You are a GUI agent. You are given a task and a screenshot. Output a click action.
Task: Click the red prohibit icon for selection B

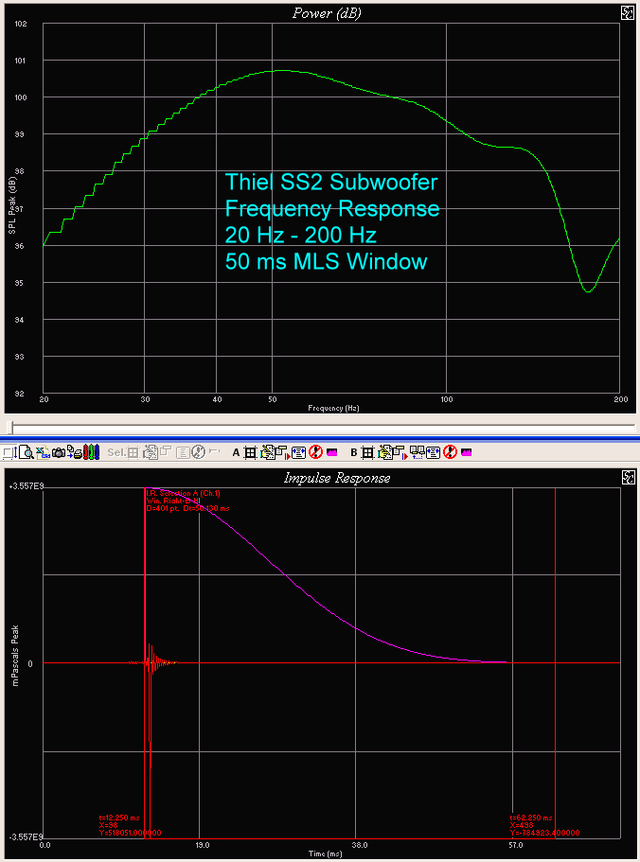click(x=450, y=452)
